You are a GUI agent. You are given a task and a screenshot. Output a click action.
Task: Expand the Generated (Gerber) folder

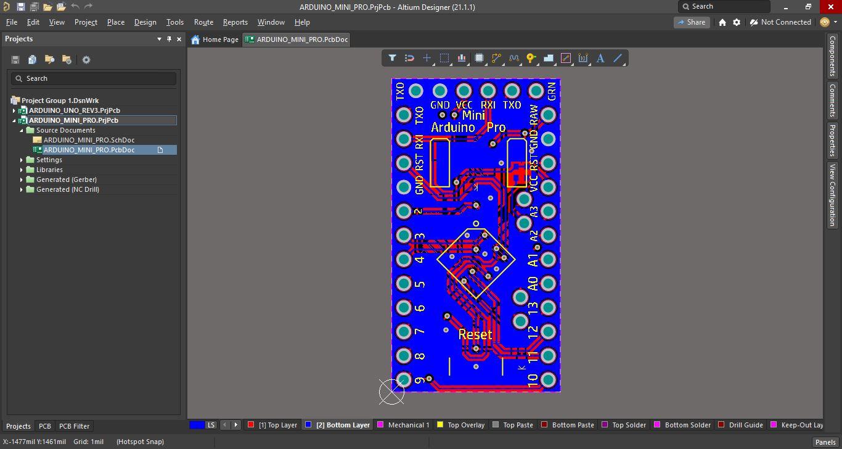point(22,179)
